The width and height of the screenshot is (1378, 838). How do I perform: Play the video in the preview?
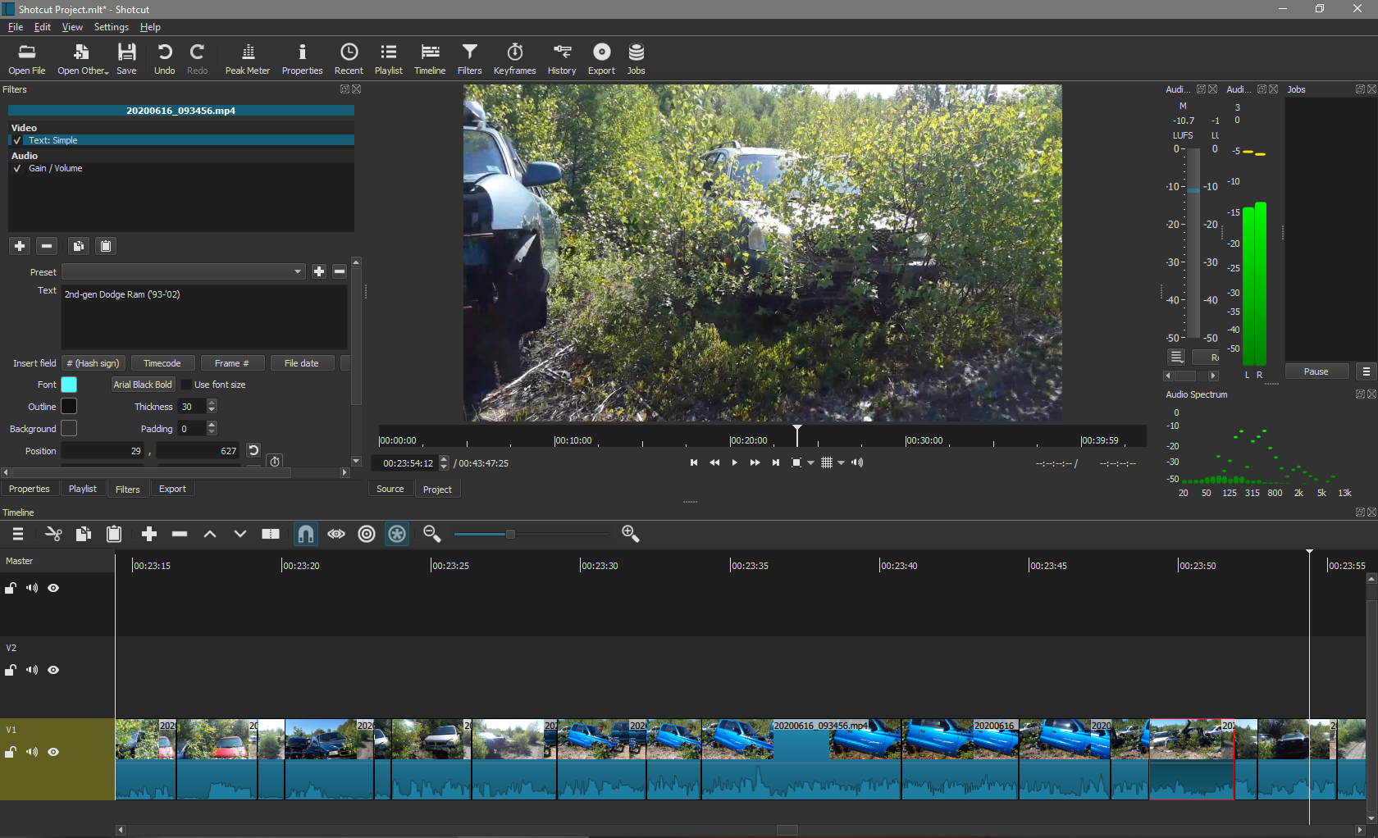(x=734, y=463)
